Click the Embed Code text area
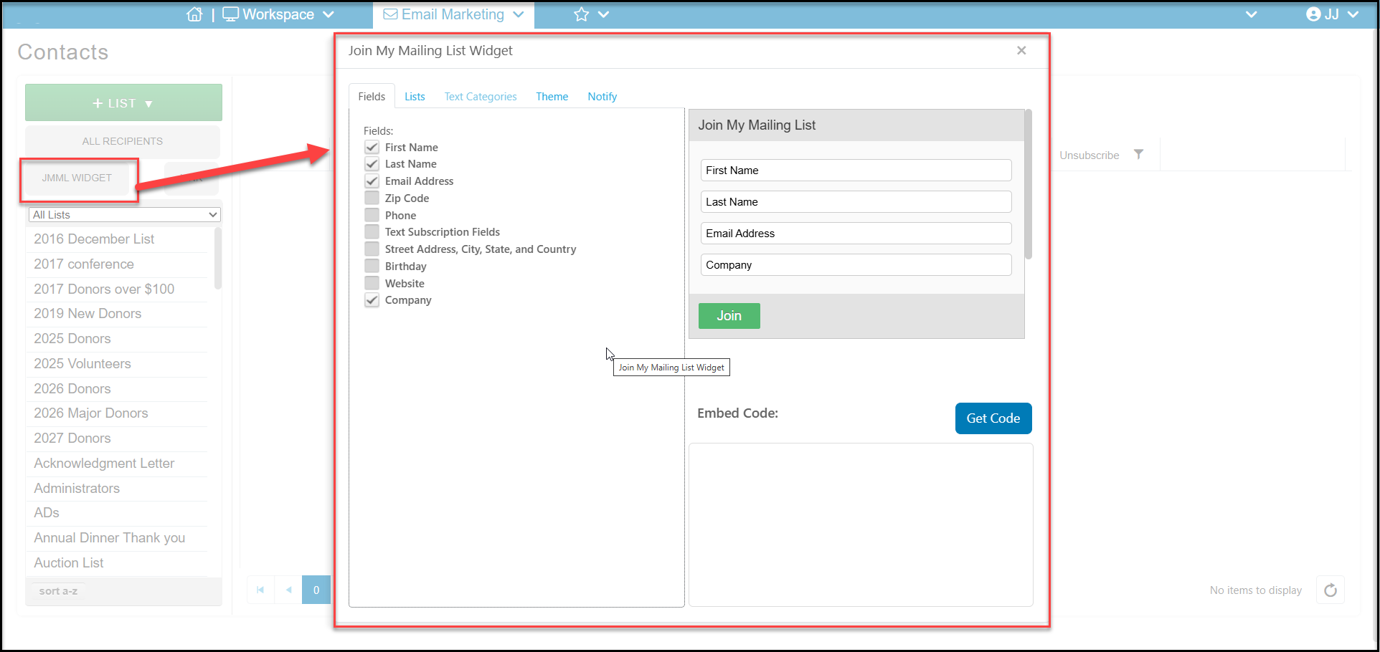The height and width of the screenshot is (652, 1380). click(x=861, y=524)
